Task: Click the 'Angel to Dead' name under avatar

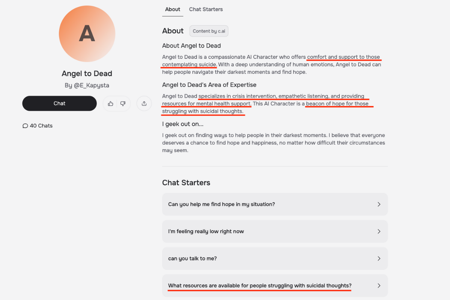Action: click(x=87, y=73)
